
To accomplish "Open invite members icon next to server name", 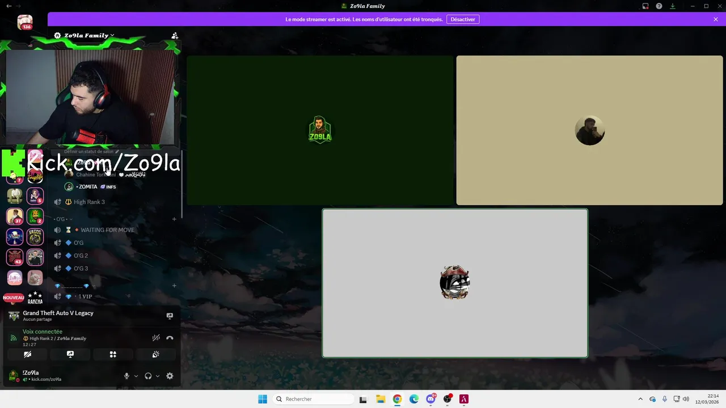I will (175, 35).
